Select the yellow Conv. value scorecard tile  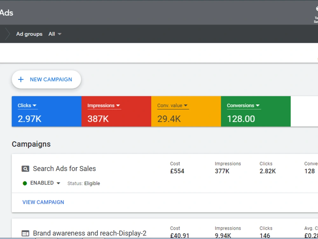pos(186,111)
